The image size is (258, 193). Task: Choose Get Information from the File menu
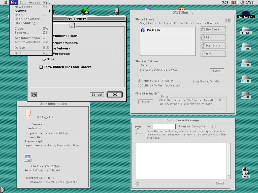click(x=31, y=38)
